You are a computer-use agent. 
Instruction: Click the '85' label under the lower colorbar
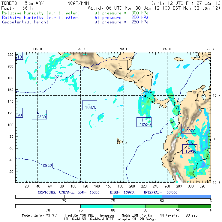tap(145, 210)
